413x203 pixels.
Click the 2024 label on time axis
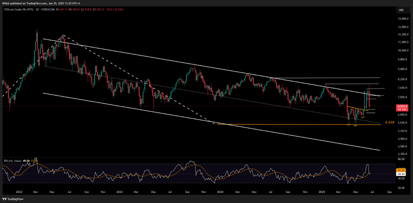point(221,192)
